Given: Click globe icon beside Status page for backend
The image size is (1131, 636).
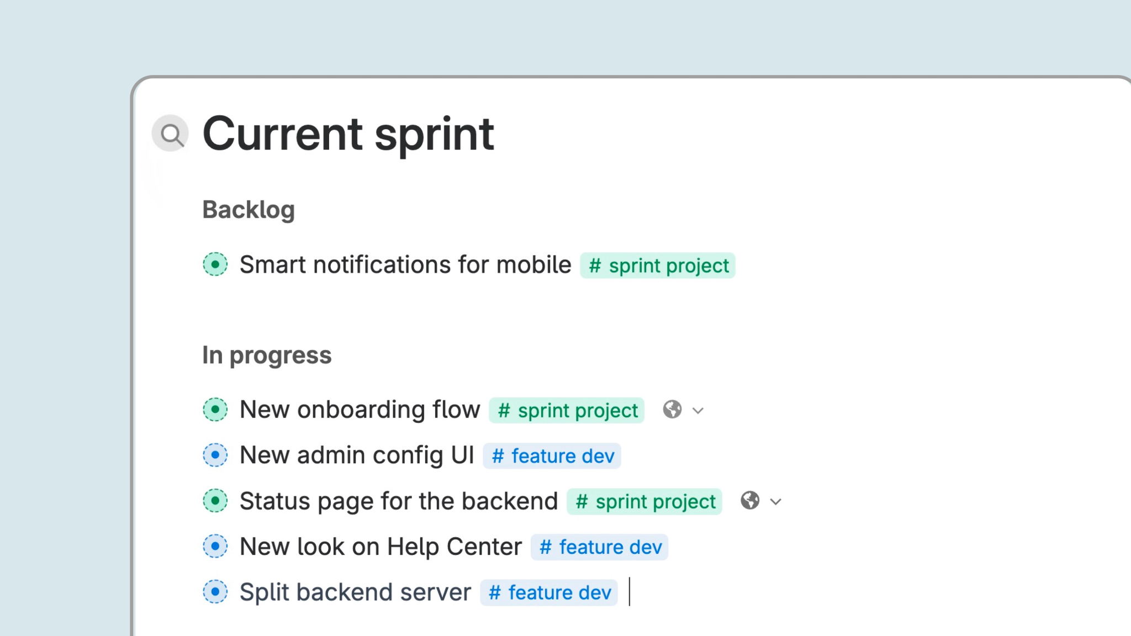Looking at the screenshot, I should tap(750, 501).
